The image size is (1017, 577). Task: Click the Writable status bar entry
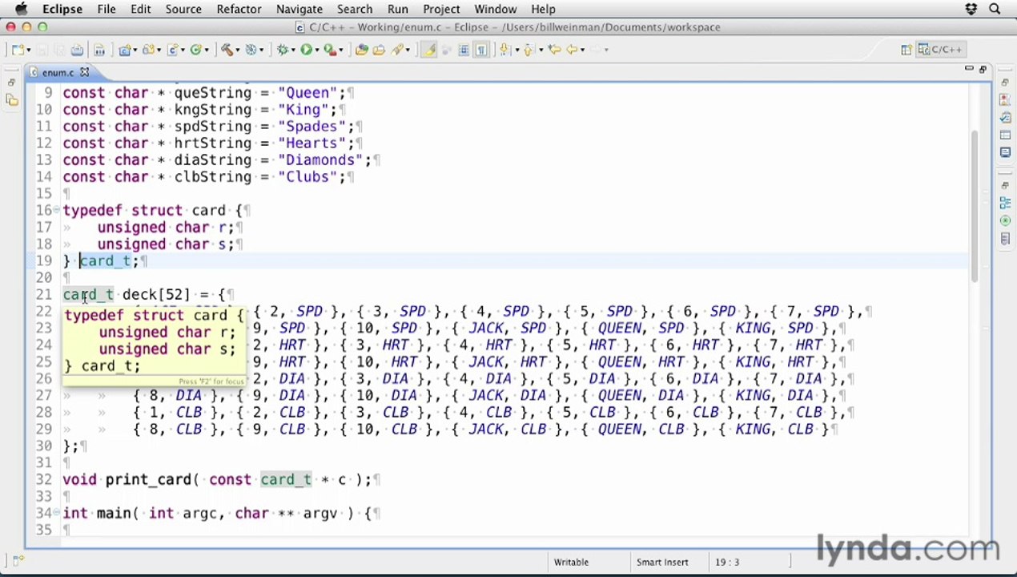(571, 562)
